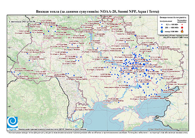Click the blue marker near Стара Маячка label
Viewport: 195px width, 138px height.
click(119, 102)
